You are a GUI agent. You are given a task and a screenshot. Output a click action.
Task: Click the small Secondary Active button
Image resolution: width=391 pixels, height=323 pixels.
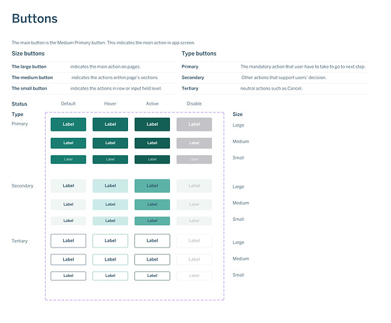[x=152, y=221]
